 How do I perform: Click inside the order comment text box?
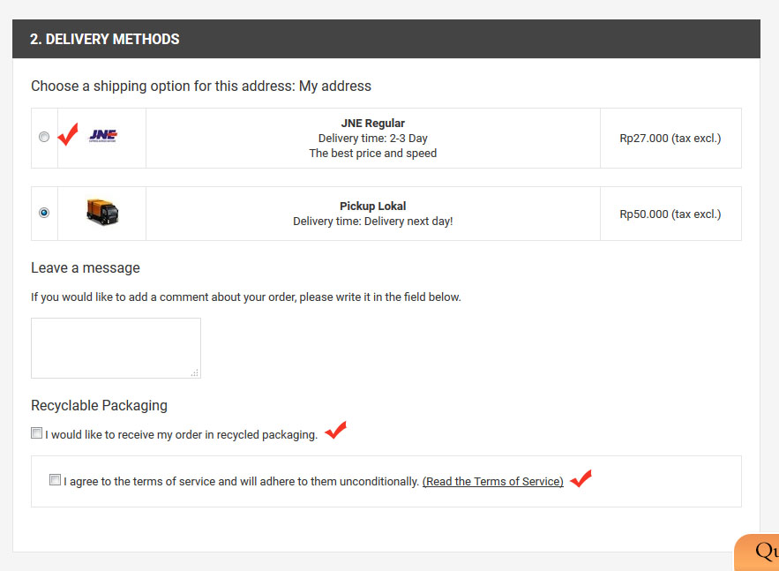116,348
